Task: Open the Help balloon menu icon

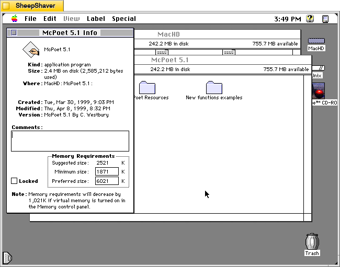Action: [x=310, y=19]
